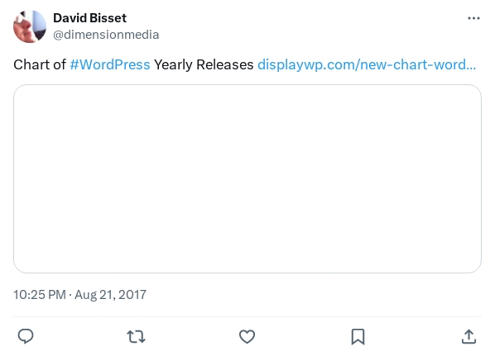Tap the comment bubble to reply
The image size is (495, 356).
pyautogui.click(x=26, y=336)
